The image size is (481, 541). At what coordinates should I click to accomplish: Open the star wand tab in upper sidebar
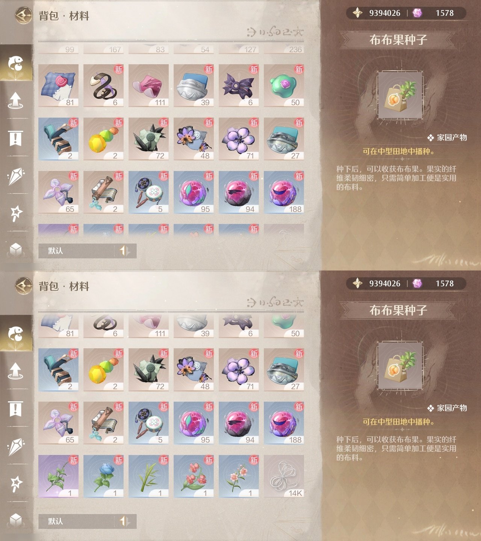coord(16,213)
